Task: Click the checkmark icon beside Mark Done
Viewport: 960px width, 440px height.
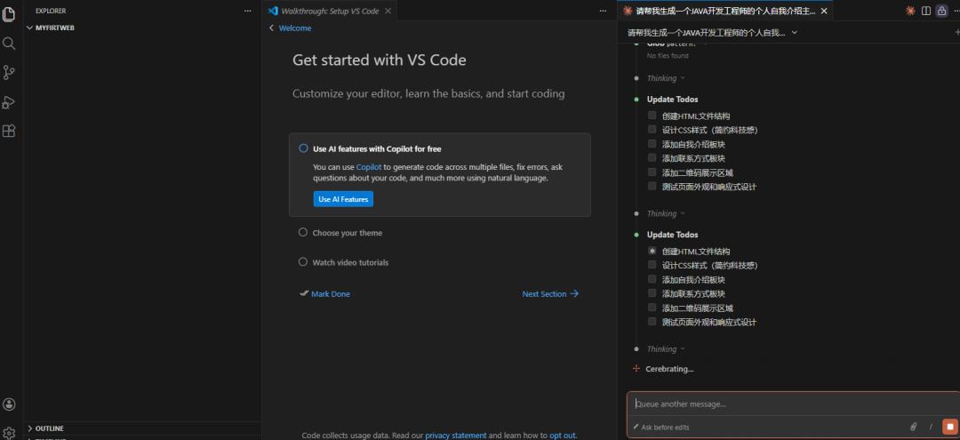Action: pos(304,293)
